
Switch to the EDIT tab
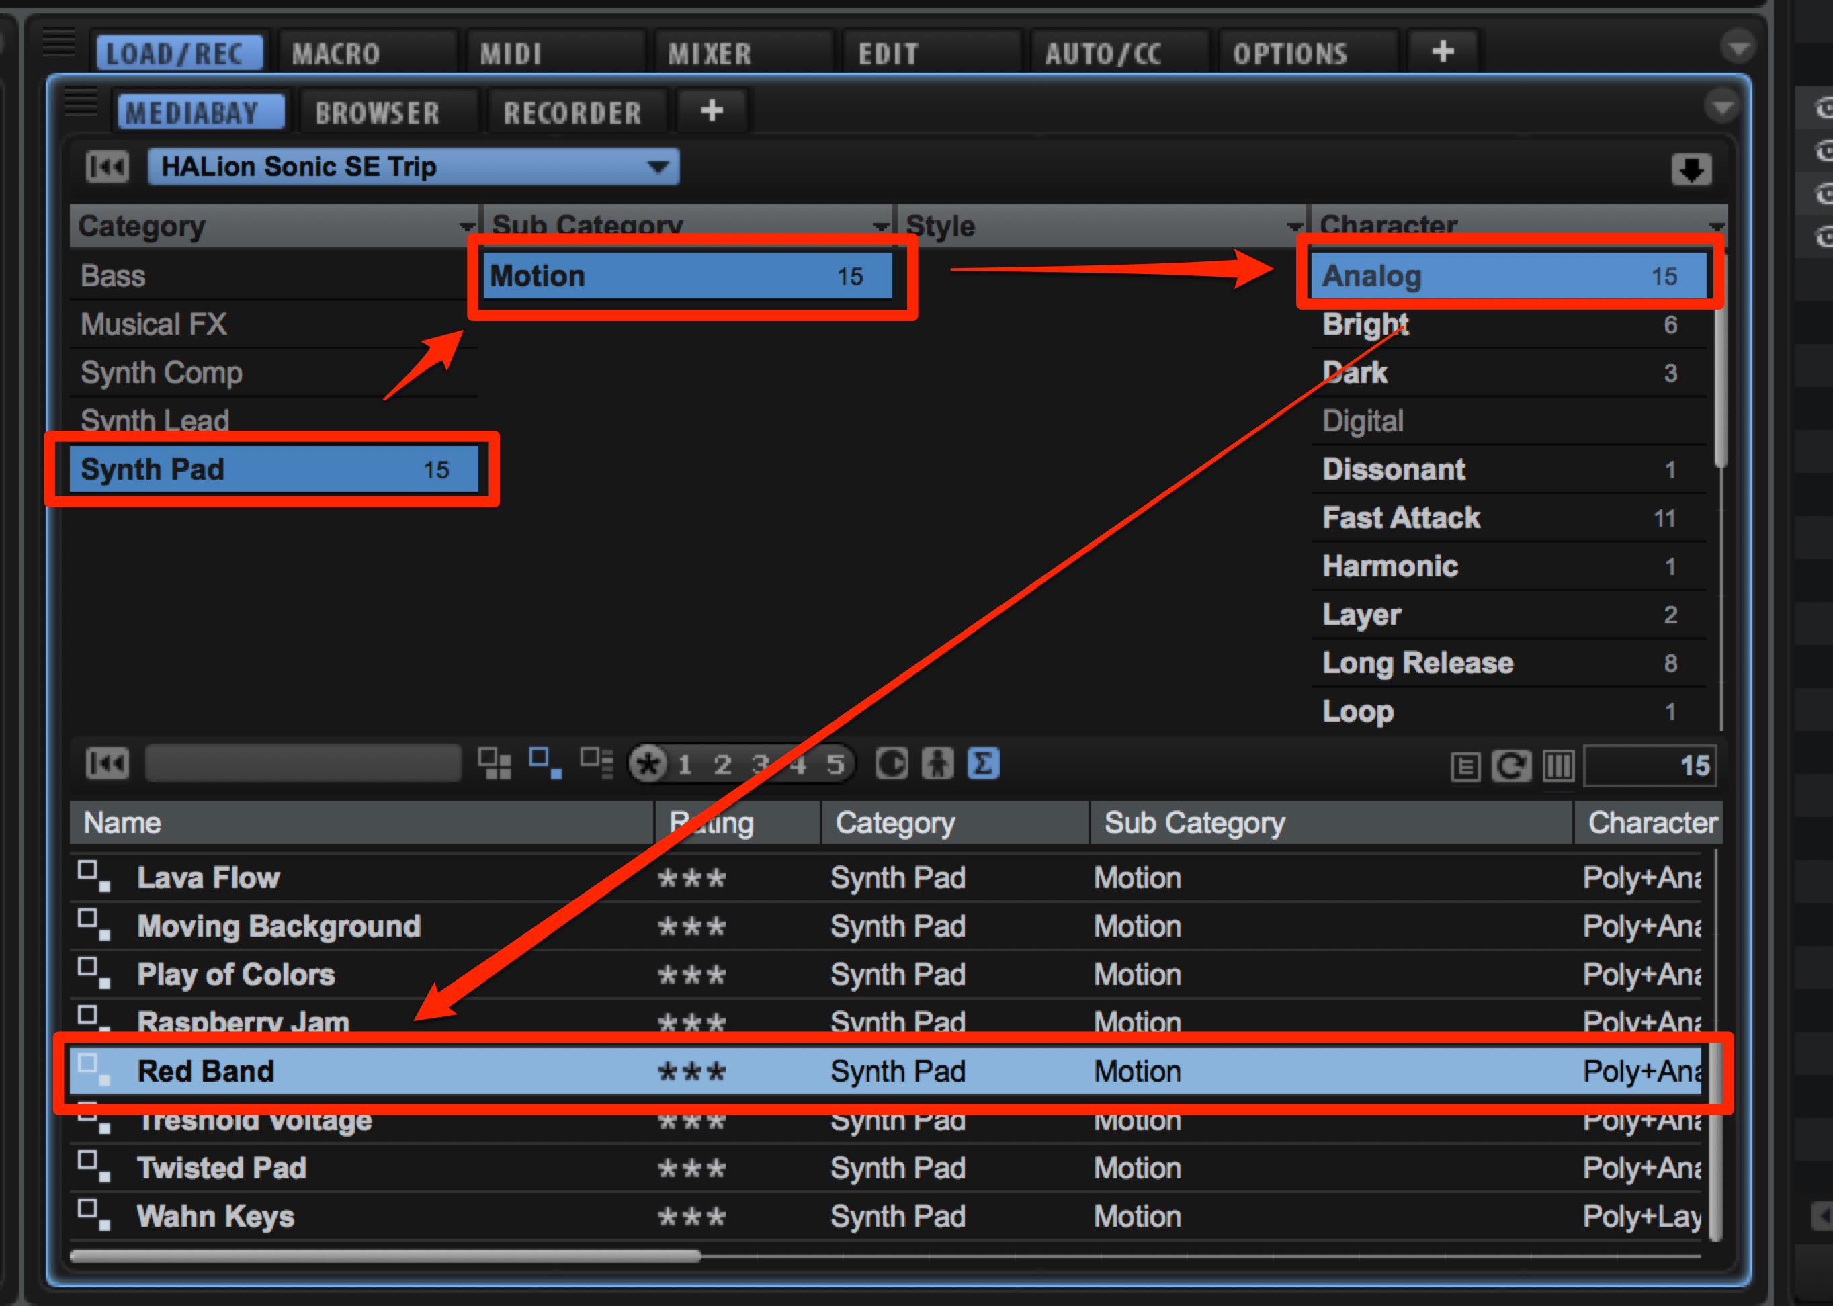pyautogui.click(x=931, y=53)
